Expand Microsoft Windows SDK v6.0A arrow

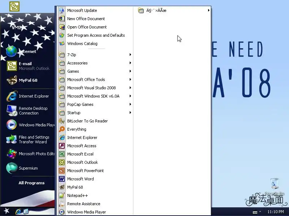pos(130,96)
